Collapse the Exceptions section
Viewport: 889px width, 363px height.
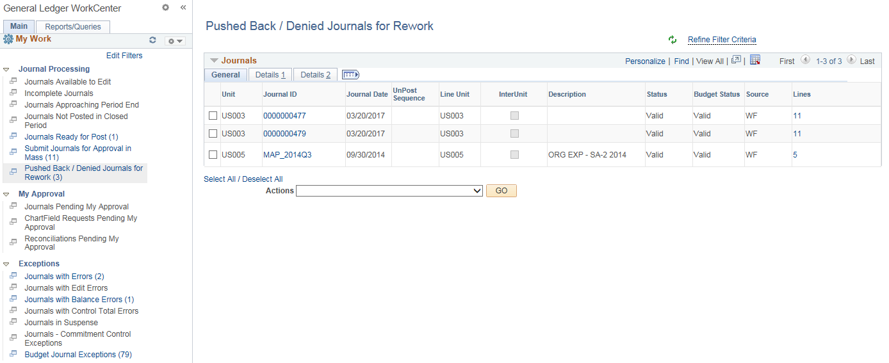6,264
